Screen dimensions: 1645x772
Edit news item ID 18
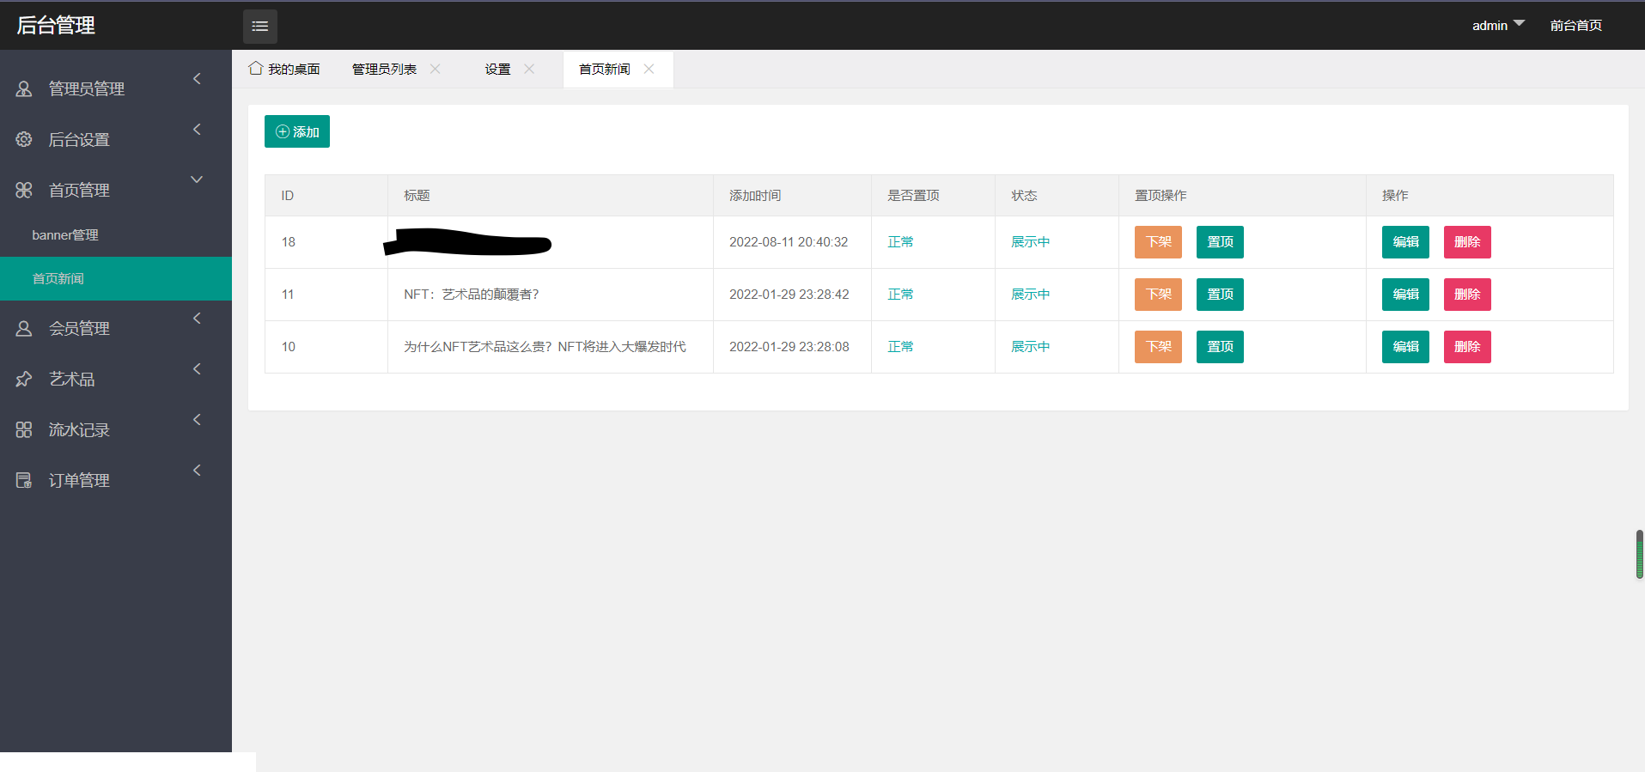pyautogui.click(x=1405, y=242)
